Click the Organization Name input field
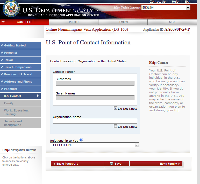 [95, 121]
